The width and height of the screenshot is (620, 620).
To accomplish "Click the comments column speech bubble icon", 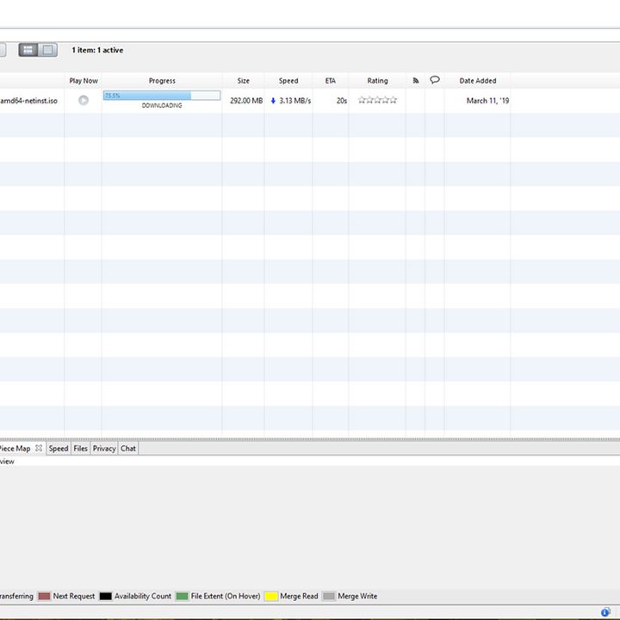I will [435, 80].
